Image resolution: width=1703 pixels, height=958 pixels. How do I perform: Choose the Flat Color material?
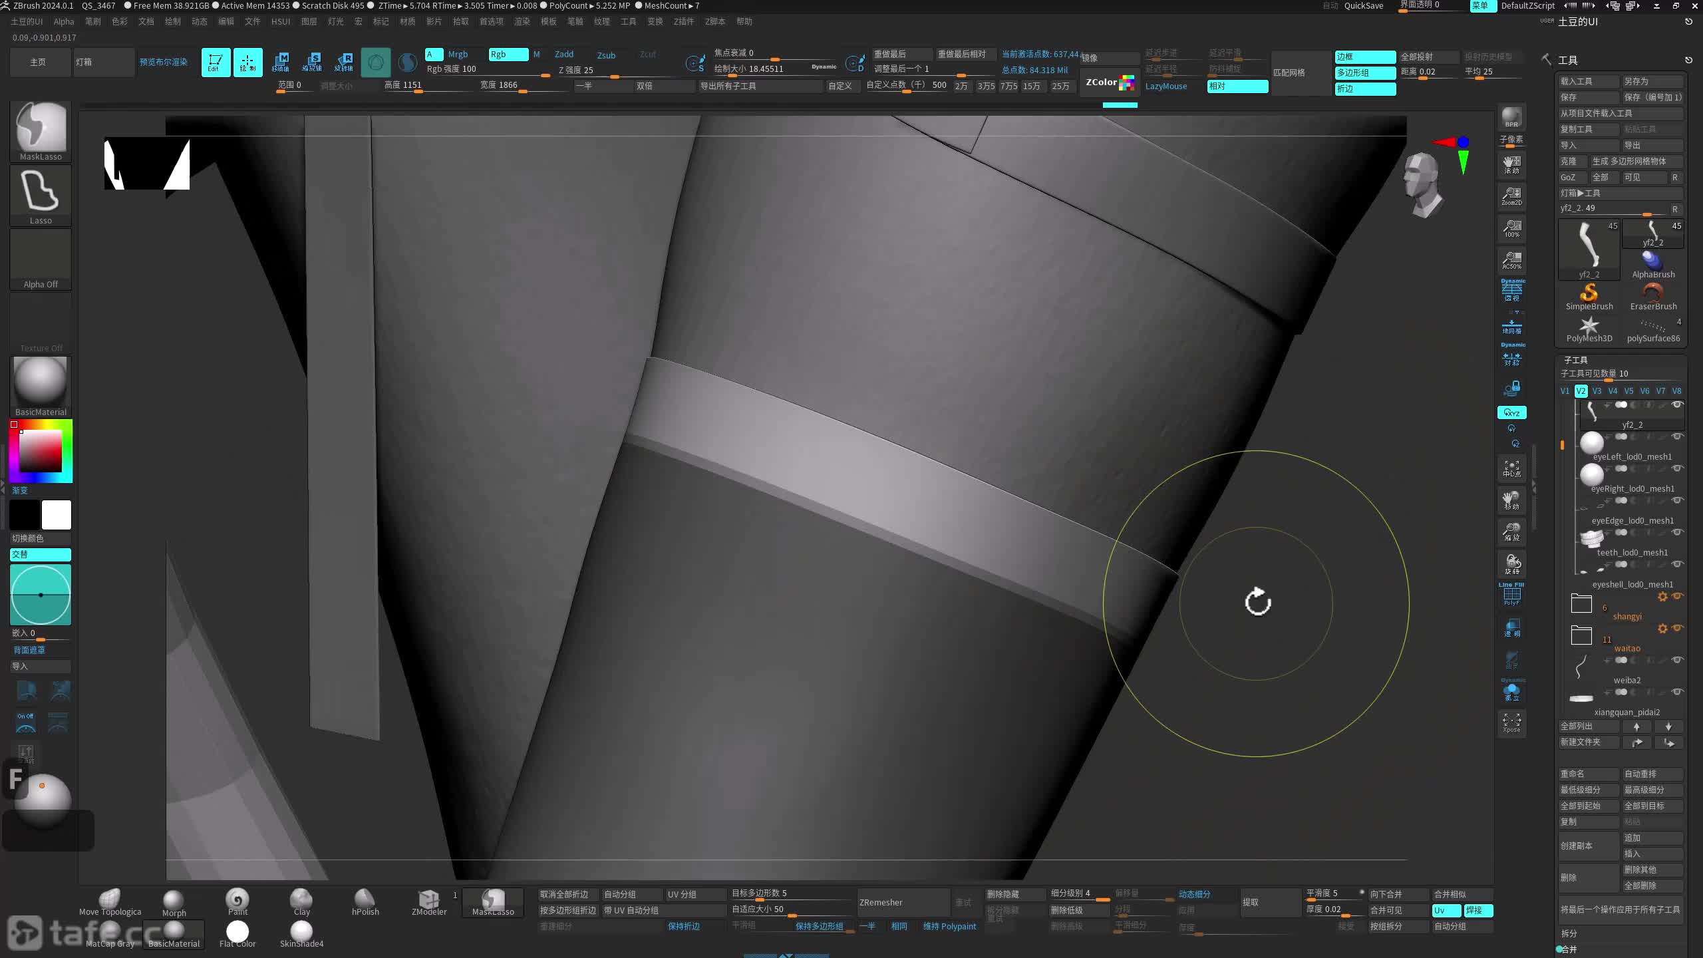[237, 934]
